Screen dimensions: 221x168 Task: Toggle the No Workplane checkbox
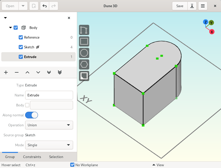click(x=72, y=165)
